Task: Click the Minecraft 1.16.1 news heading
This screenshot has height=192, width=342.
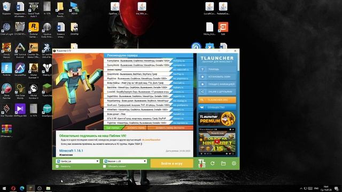Action: pos(71,150)
